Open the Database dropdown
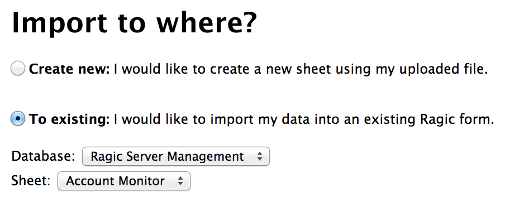The height and width of the screenshot is (221, 524). [x=176, y=156]
